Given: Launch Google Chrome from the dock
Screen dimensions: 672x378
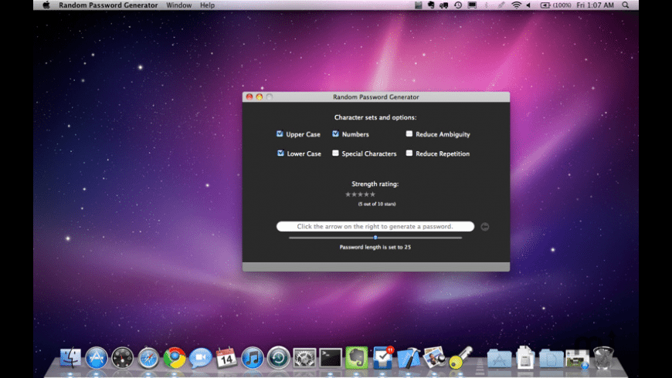Looking at the screenshot, I should point(175,357).
